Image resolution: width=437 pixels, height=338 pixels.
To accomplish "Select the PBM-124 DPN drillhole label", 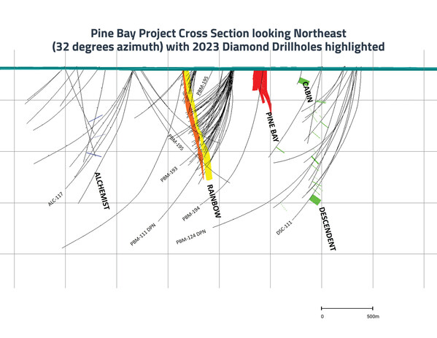I will (x=191, y=237).
